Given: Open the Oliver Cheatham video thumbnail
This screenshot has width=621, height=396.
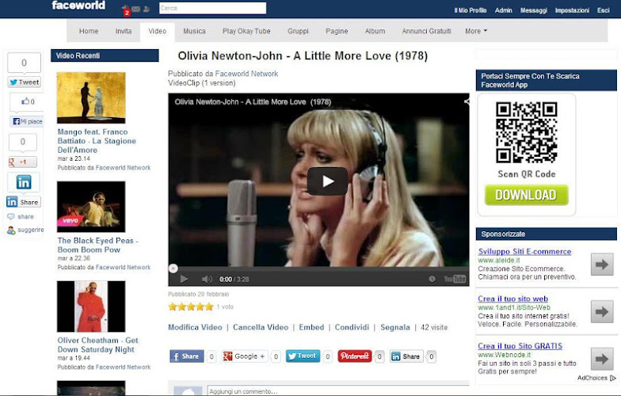Looking at the screenshot, I should click(91, 307).
